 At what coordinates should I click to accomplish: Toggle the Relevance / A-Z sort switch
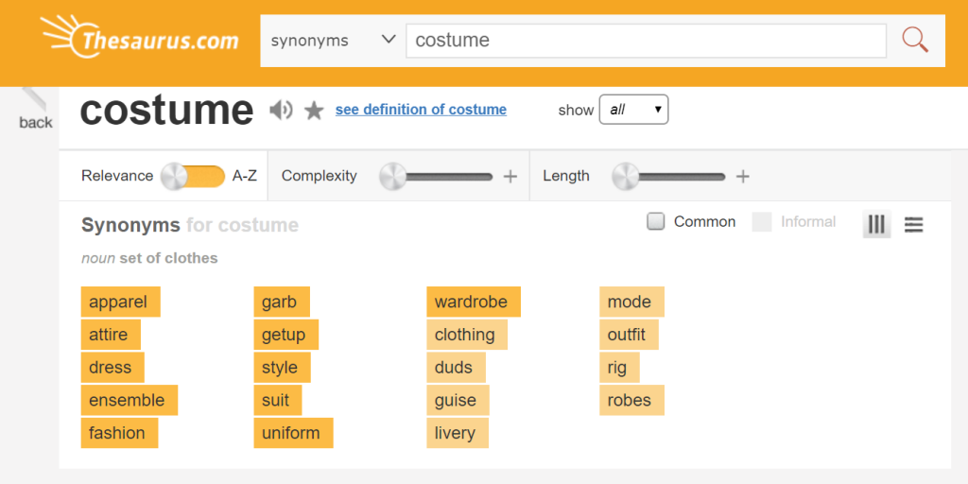(x=193, y=176)
